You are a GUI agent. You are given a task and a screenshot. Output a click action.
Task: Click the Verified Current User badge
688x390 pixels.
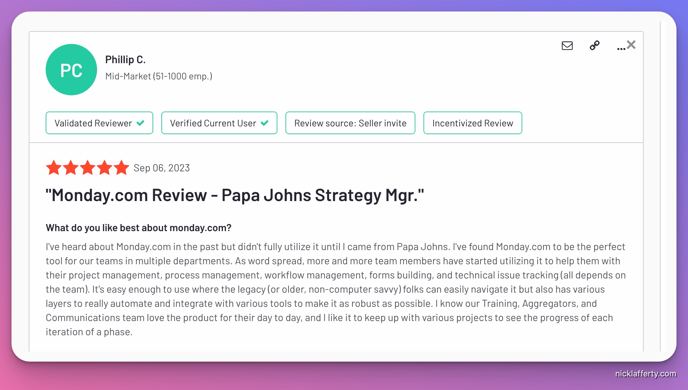tap(219, 123)
